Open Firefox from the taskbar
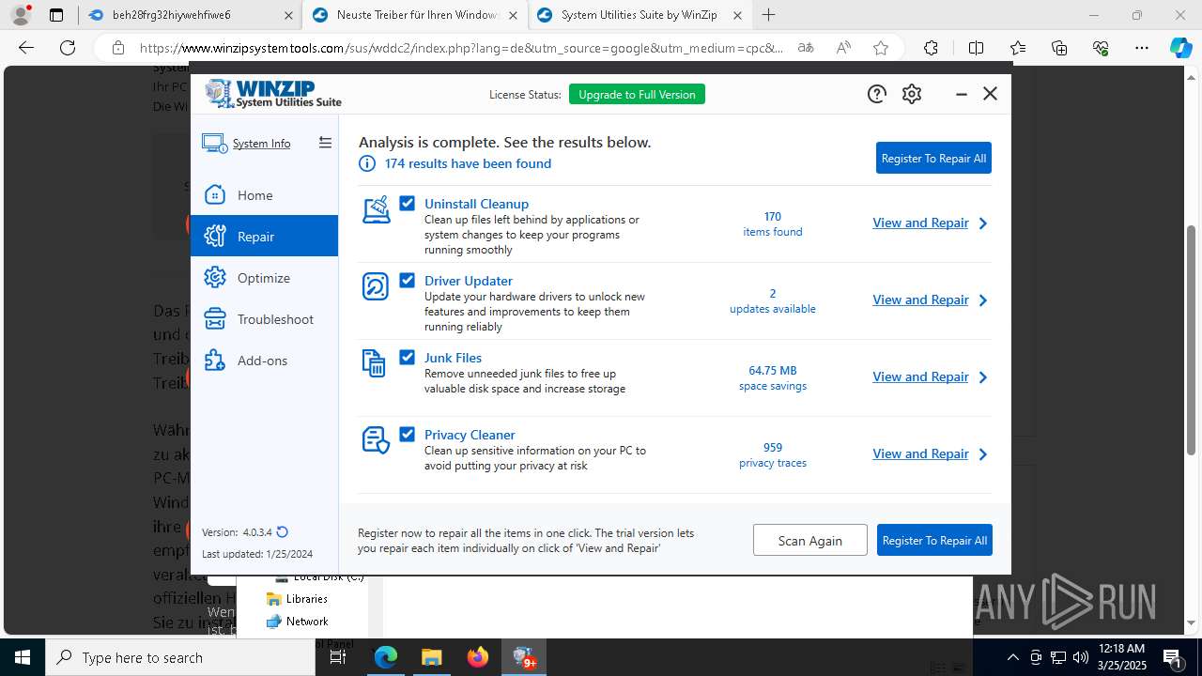This screenshot has width=1202, height=676. point(478,657)
